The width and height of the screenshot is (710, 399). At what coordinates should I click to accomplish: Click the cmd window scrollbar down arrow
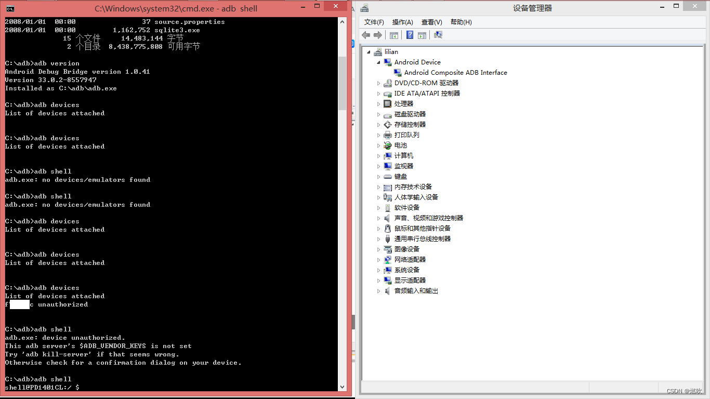pos(342,387)
